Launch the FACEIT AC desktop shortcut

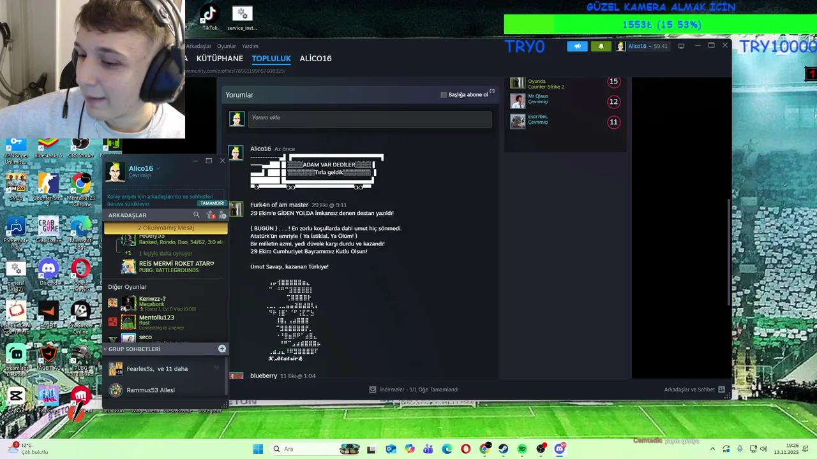(x=49, y=357)
